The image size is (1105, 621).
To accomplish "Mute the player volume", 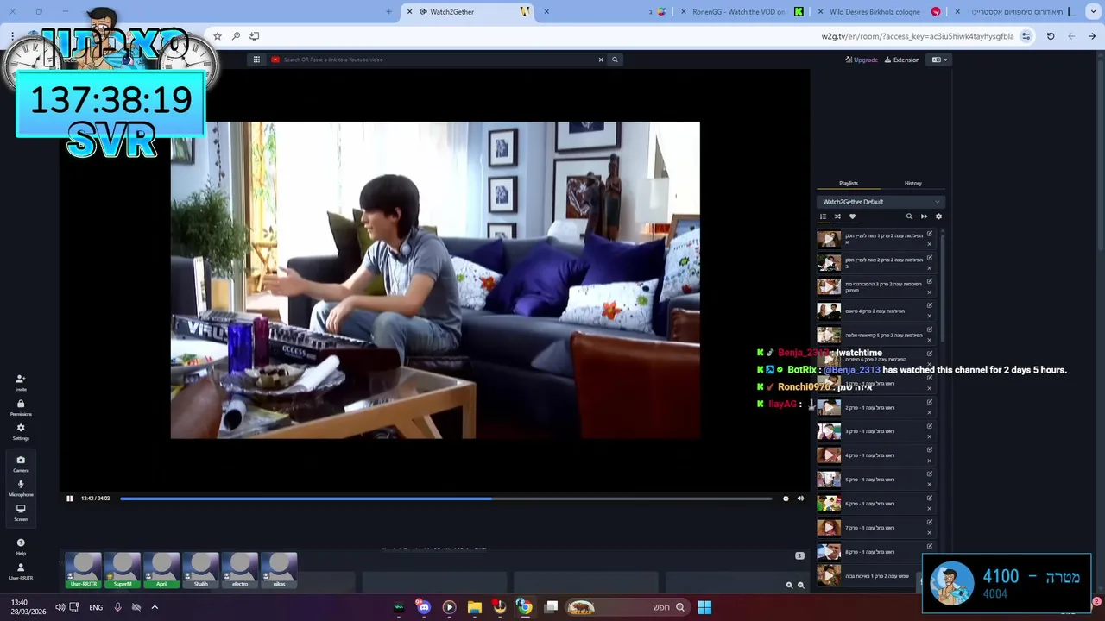I will [x=800, y=499].
